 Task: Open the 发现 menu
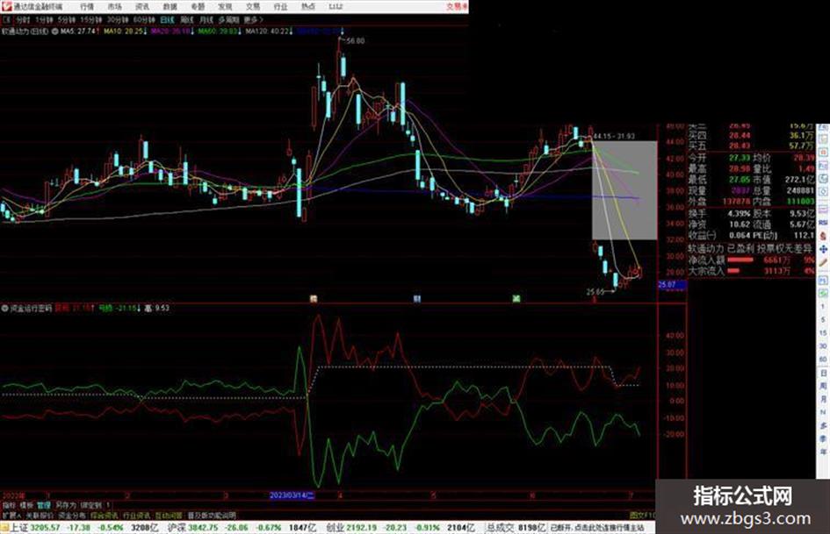(x=226, y=6)
